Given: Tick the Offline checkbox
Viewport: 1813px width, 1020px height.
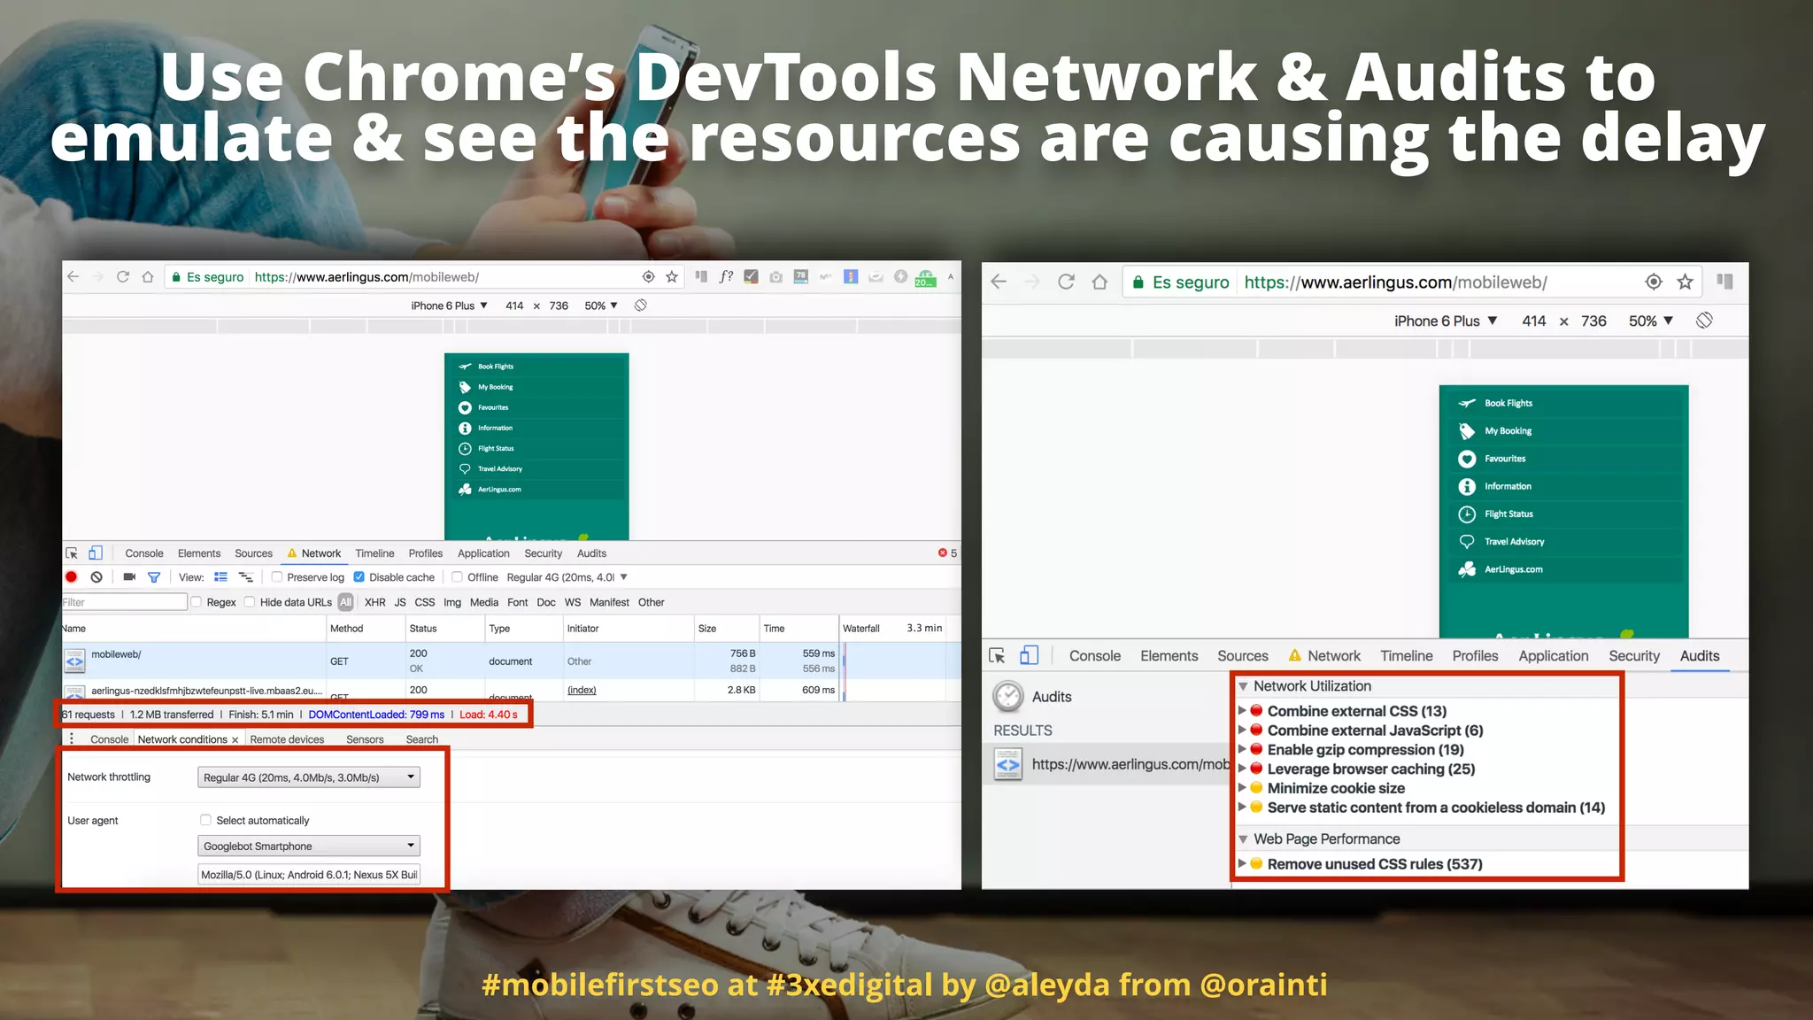Looking at the screenshot, I should 458,577.
